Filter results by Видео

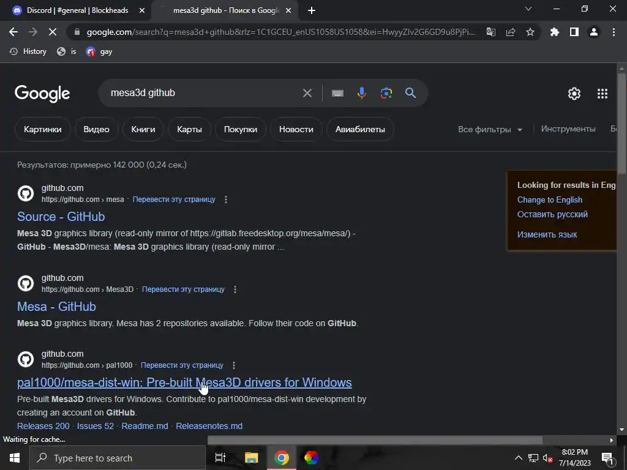[96, 130]
